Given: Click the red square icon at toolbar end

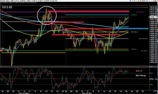Looking at the screenshot, I should tap(155, 1).
